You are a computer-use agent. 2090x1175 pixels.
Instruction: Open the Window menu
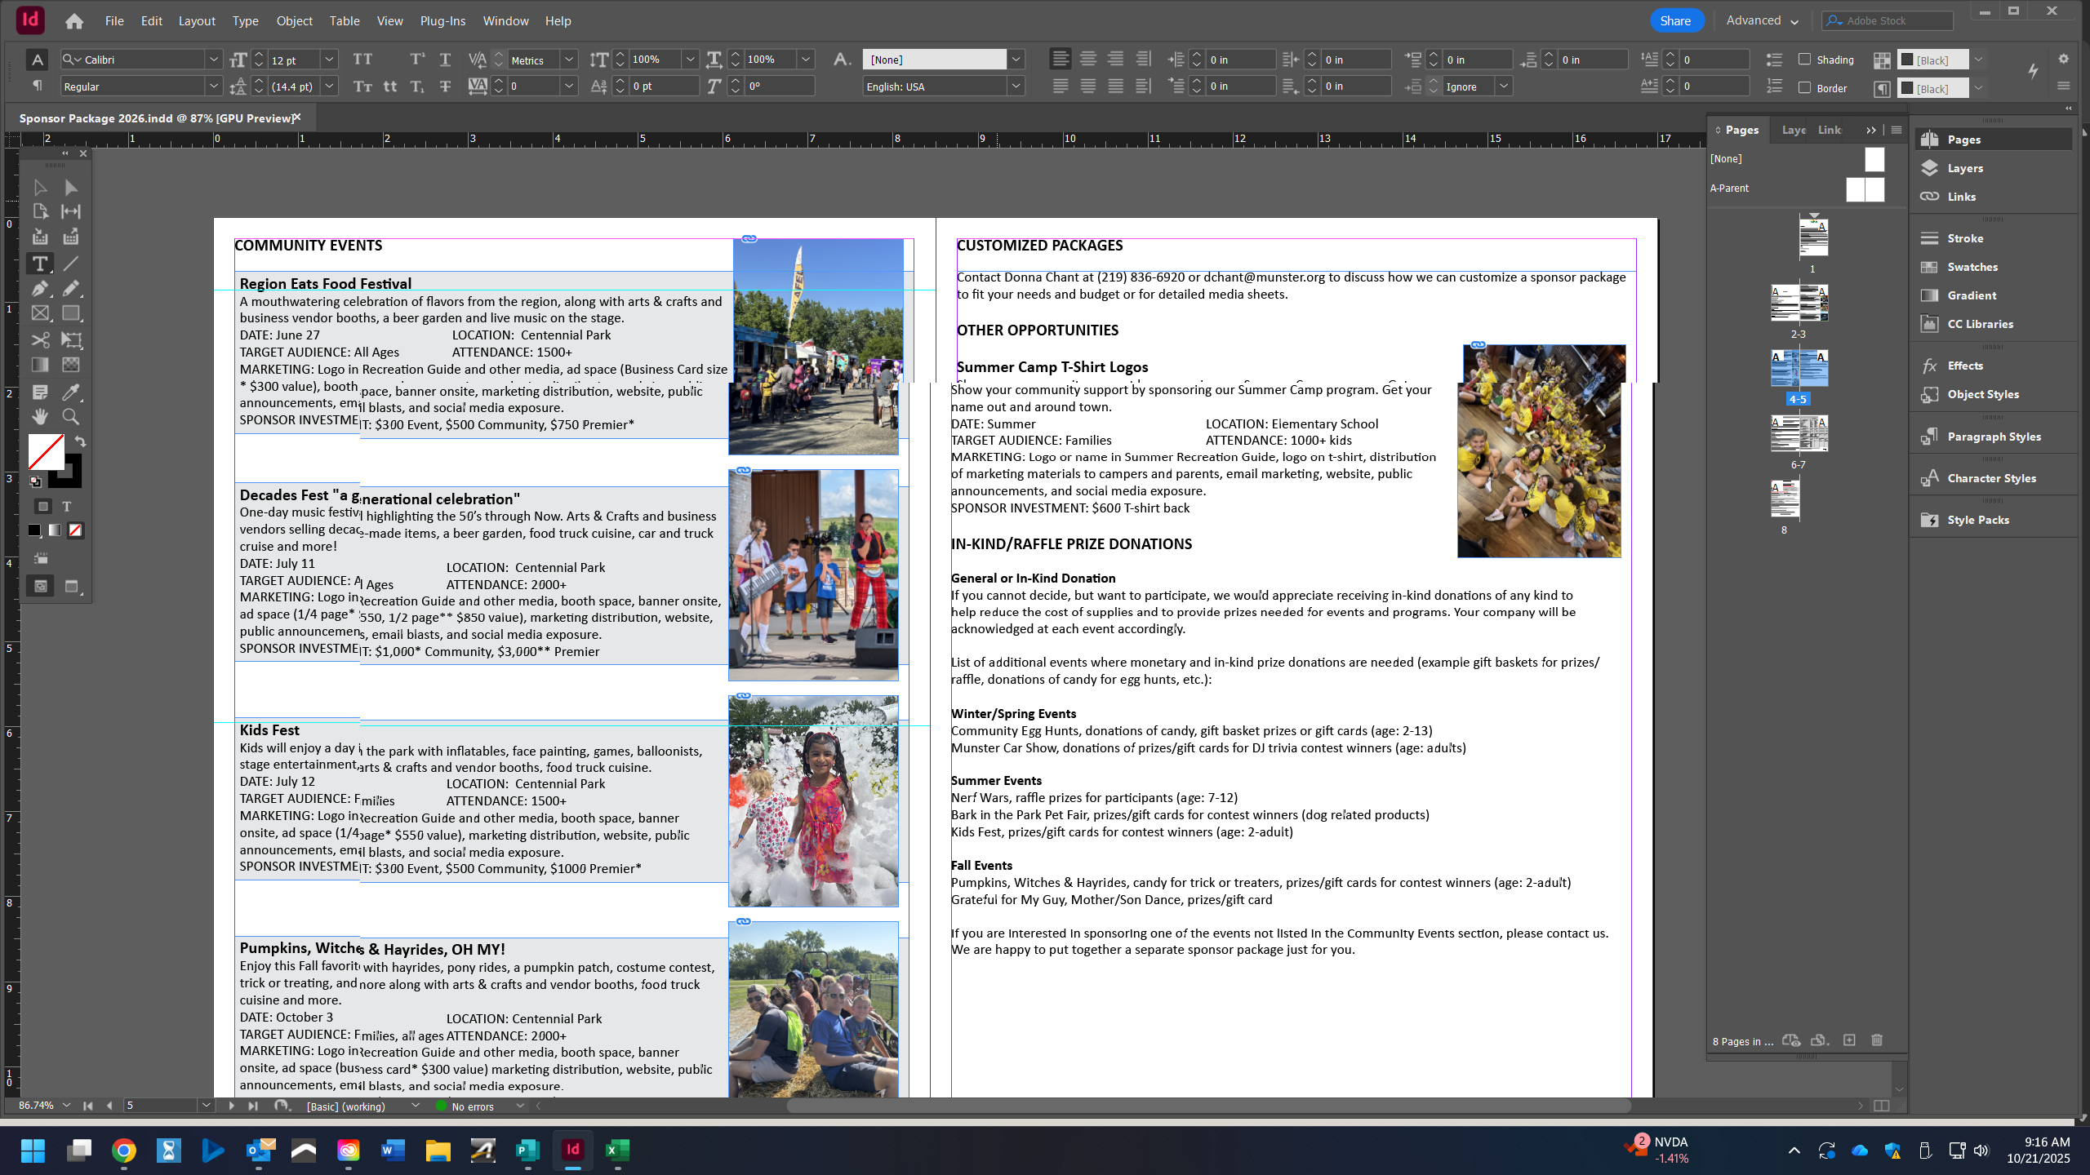click(x=505, y=20)
